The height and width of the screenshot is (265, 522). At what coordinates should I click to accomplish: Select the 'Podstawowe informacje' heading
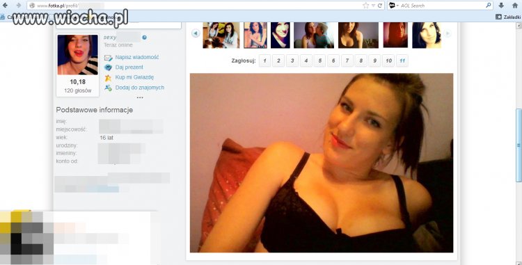tap(94, 110)
